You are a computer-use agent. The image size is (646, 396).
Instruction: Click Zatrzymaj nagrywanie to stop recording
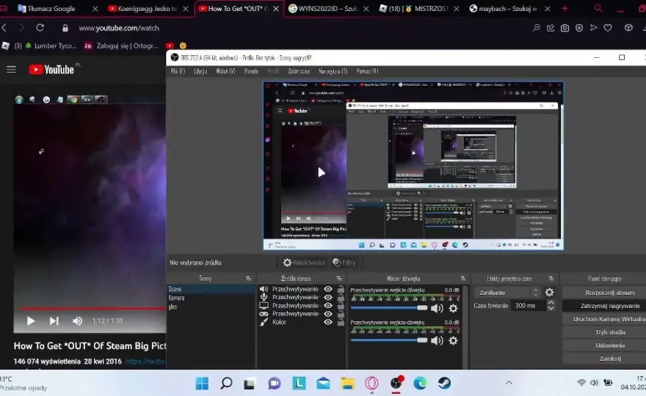[610, 306]
